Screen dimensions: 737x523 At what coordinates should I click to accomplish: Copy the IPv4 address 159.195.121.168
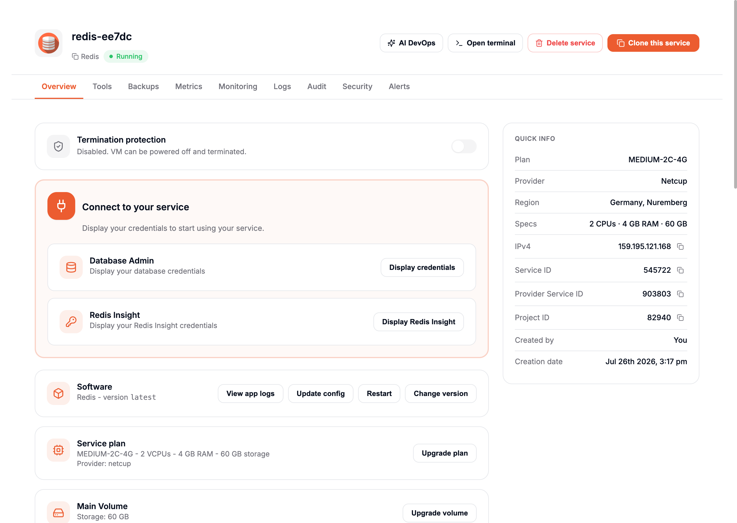tap(680, 246)
